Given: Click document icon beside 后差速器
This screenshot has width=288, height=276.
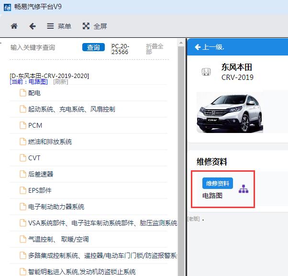Looking at the screenshot, I should click(x=23, y=174).
